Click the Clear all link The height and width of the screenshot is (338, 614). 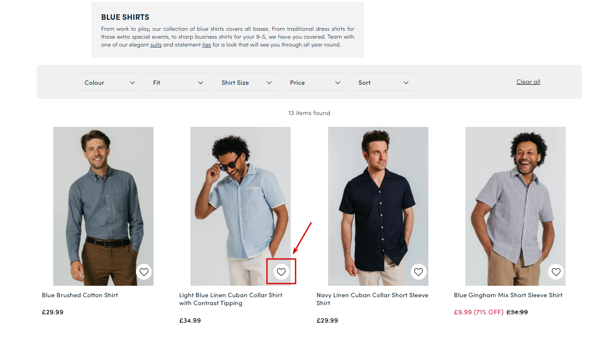[x=528, y=82]
